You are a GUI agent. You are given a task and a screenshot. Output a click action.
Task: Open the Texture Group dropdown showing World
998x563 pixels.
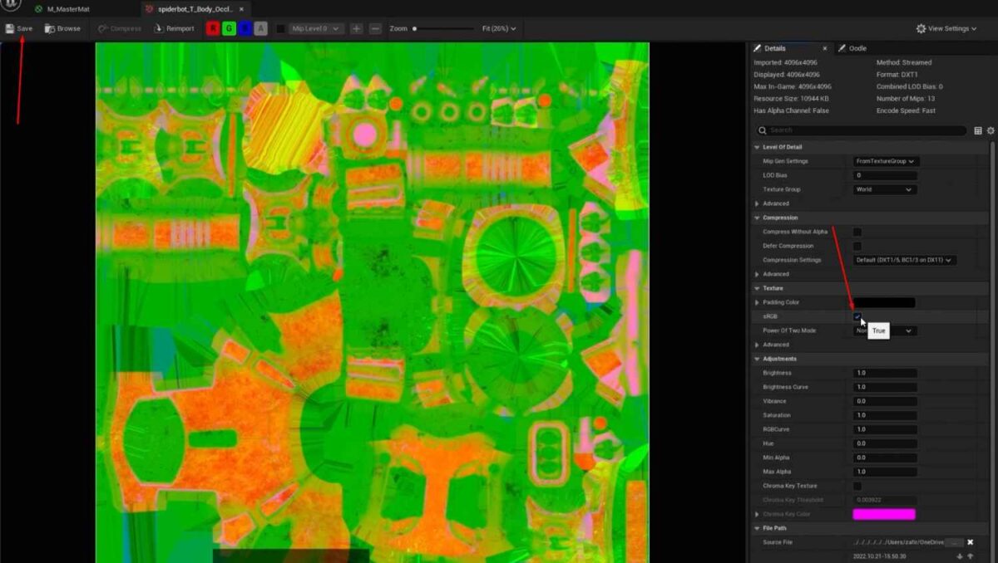coord(884,189)
